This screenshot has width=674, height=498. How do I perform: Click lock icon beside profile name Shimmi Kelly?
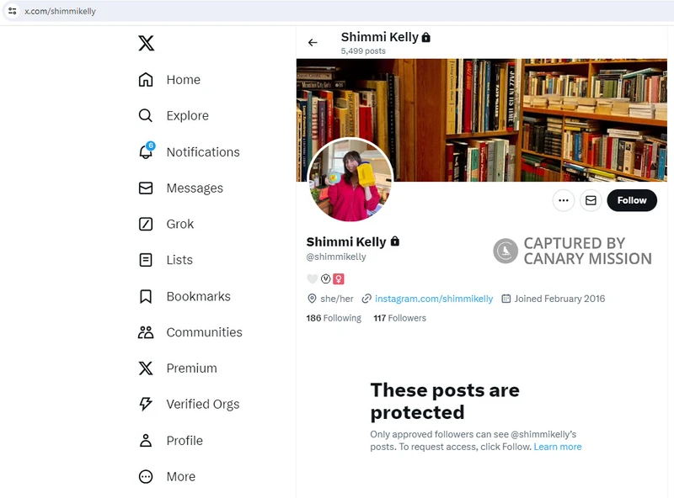(395, 241)
